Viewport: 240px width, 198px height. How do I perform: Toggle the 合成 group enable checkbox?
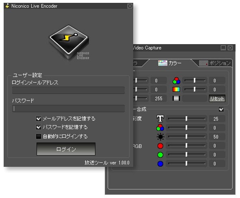(x=221, y=109)
